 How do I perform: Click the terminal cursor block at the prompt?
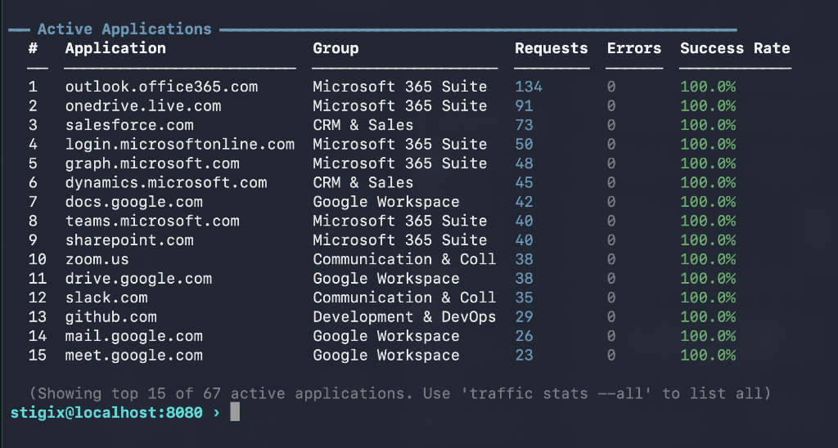tap(235, 412)
